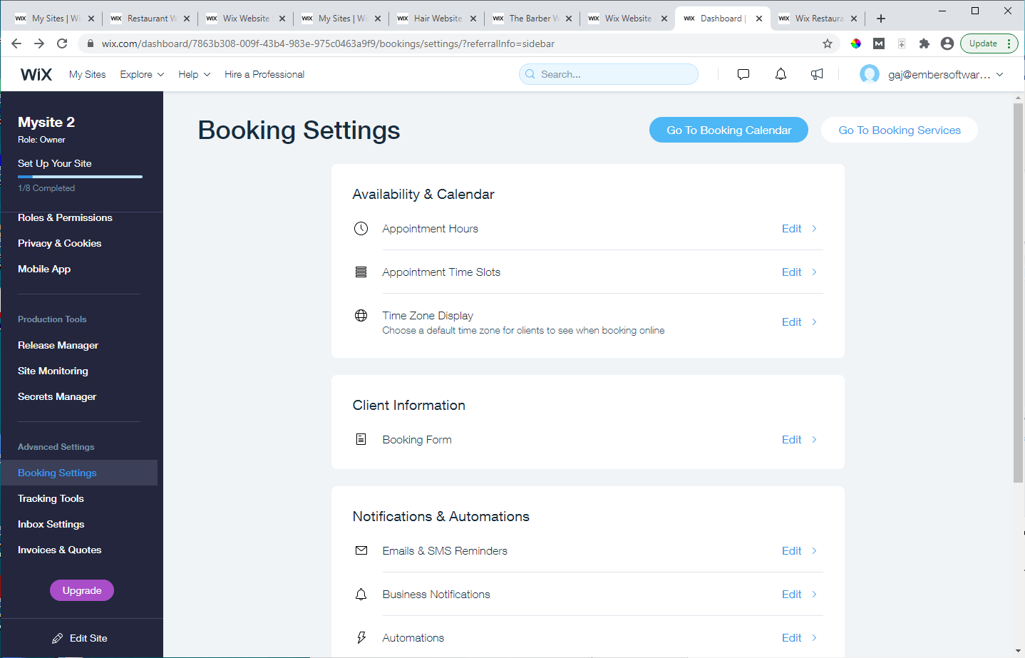Go back with the browser back arrow
Screen dimensions: 1025x658
[16, 43]
